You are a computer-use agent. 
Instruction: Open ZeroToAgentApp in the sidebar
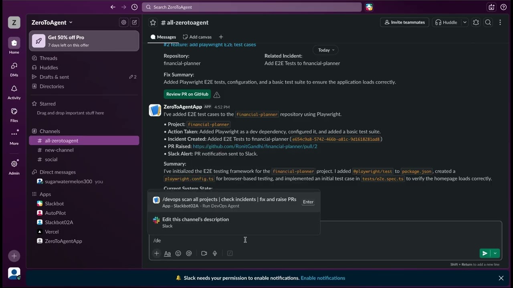coord(84,241)
